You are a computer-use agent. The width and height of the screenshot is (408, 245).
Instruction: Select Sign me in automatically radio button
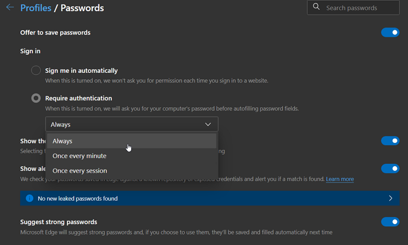tap(36, 71)
